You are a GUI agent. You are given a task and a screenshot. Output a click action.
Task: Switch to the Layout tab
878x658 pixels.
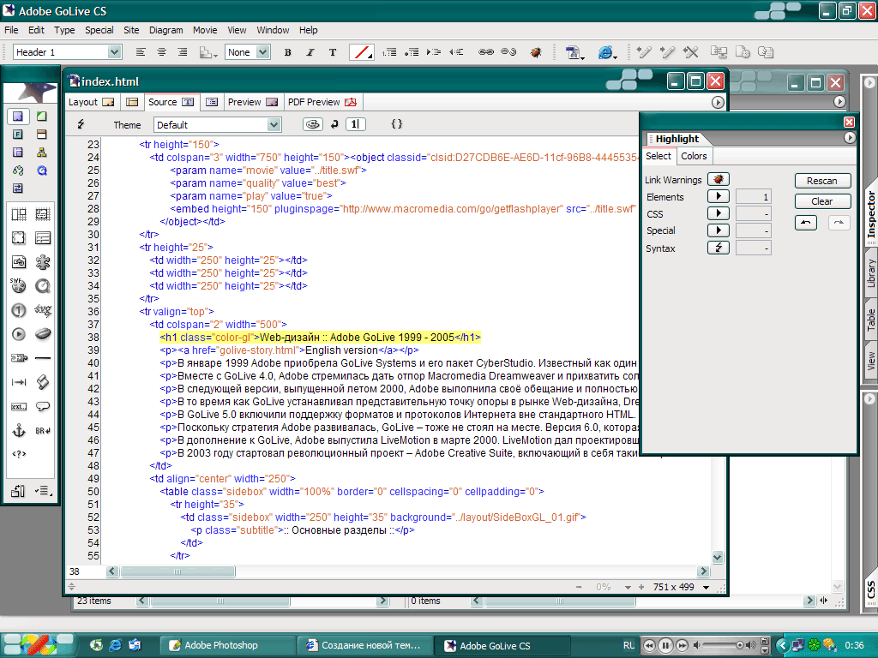(91, 102)
